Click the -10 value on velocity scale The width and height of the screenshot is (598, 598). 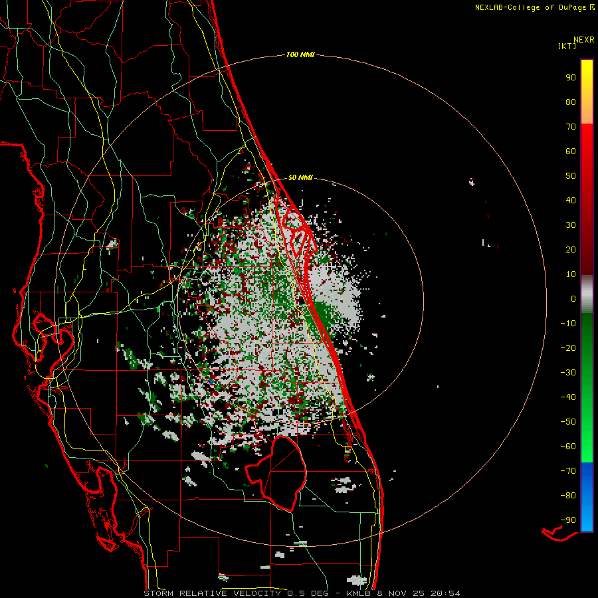point(568,324)
